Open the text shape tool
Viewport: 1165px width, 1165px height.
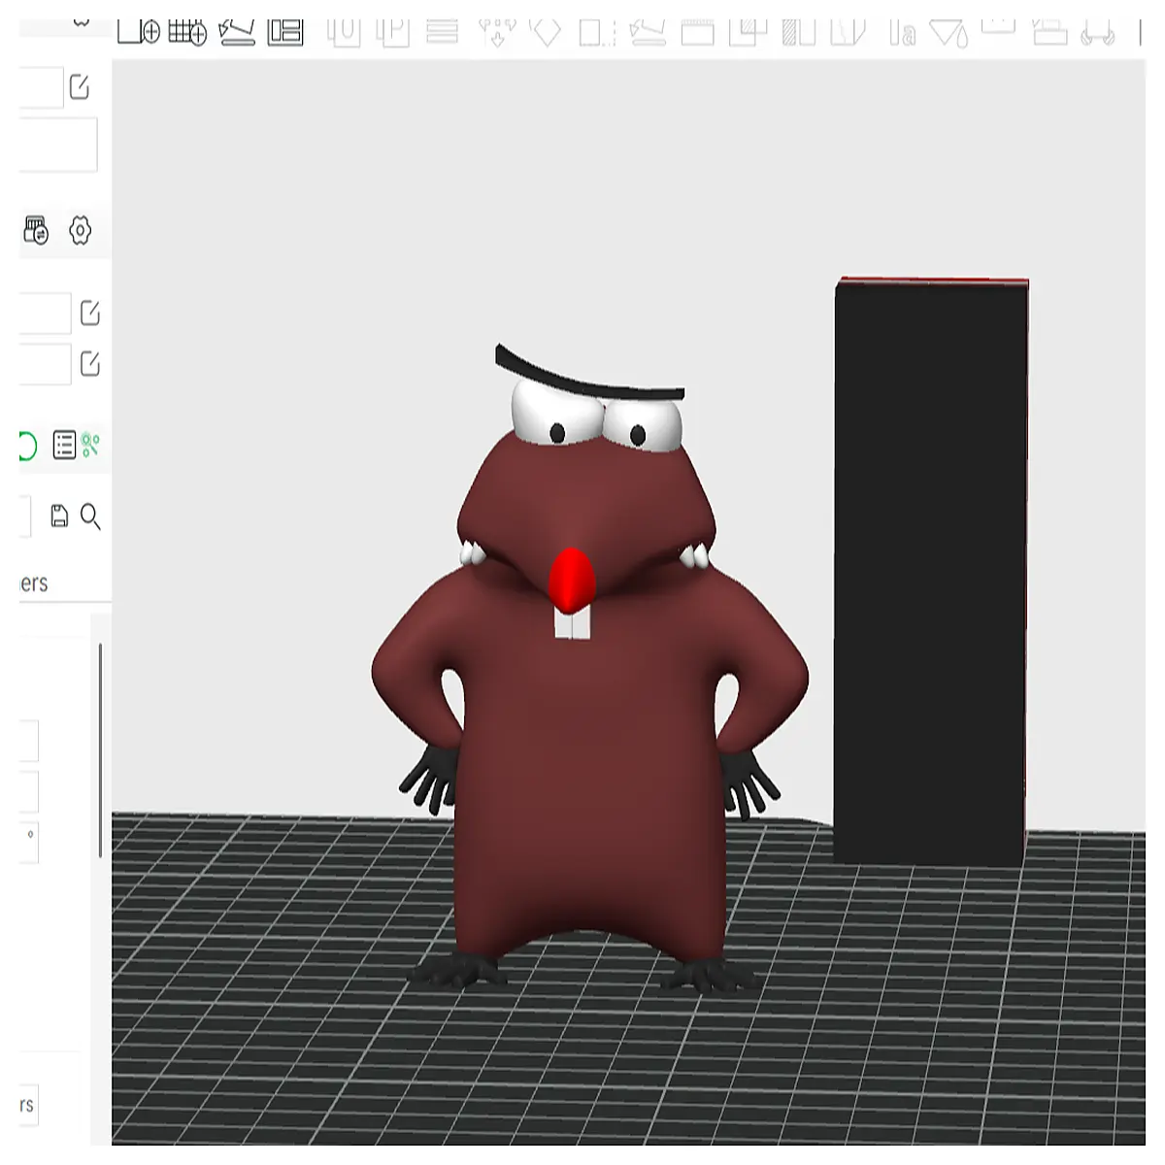902,35
